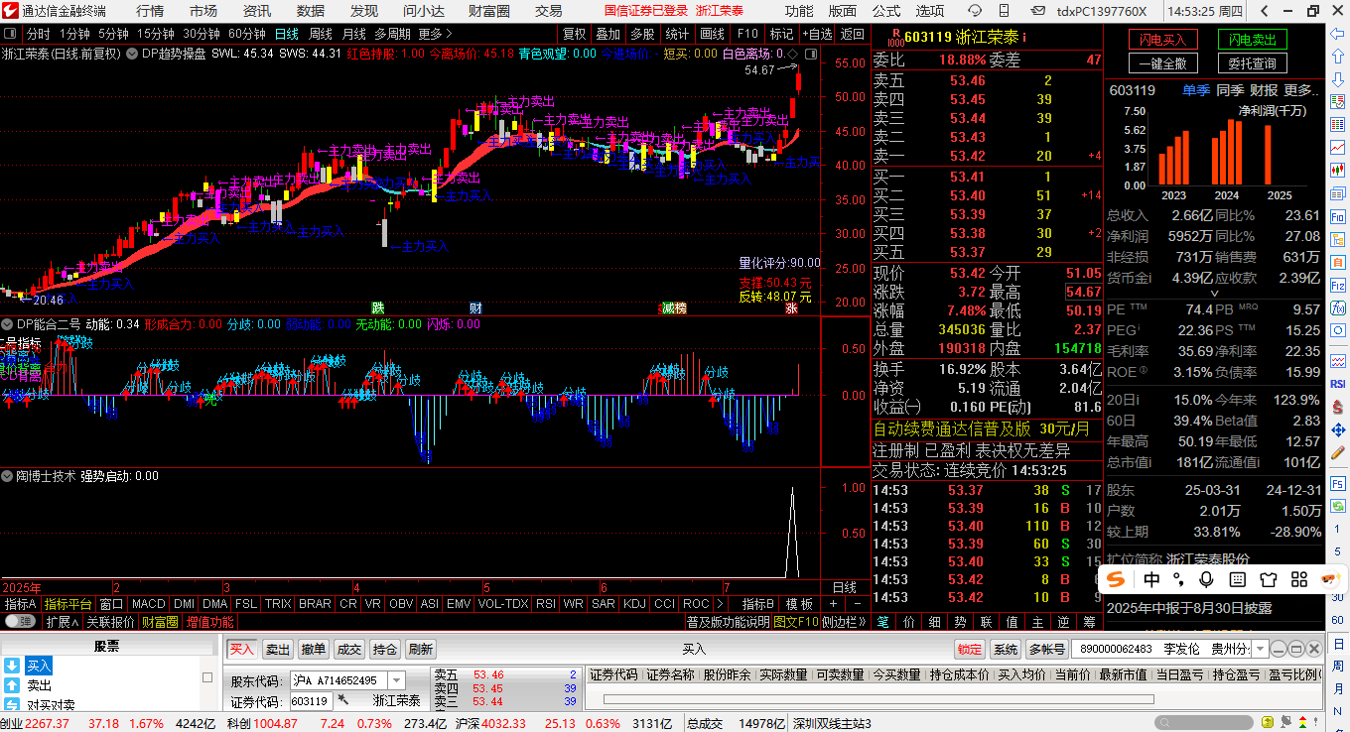Click the Fiz icon in right sidebar
Screen dimensions: 1350x732
point(1336,285)
